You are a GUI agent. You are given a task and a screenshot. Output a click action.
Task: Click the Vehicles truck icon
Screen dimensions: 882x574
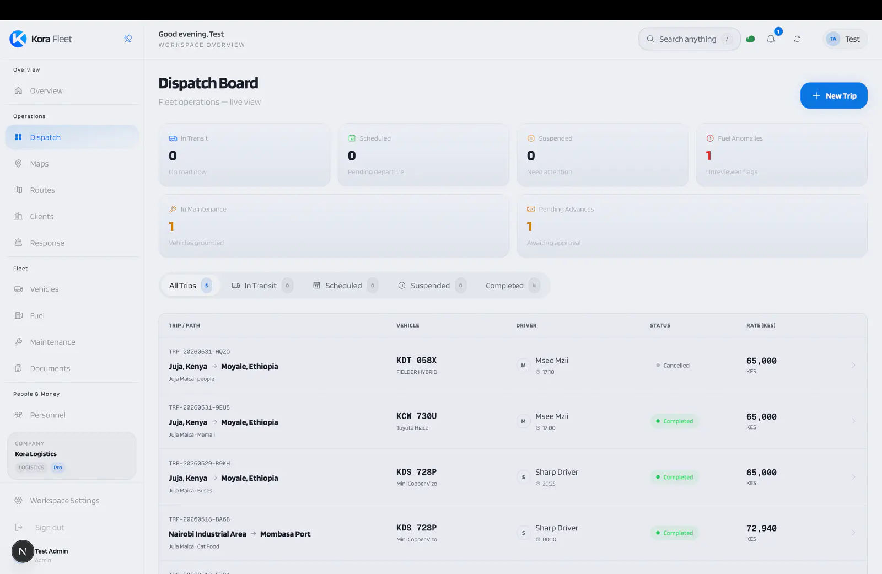pyautogui.click(x=18, y=289)
